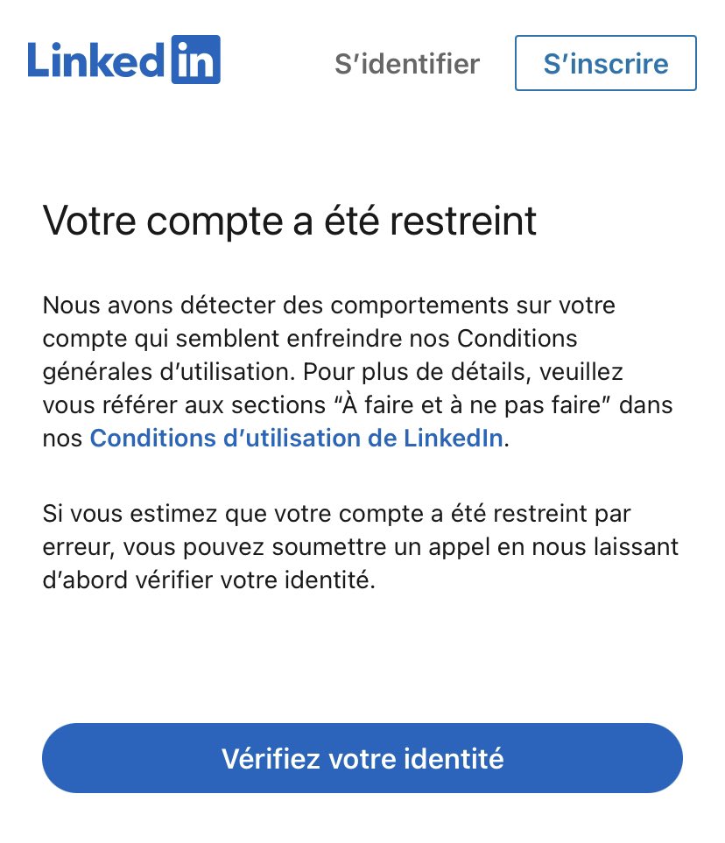The width and height of the screenshot is (725, 843).
Task: Open the S'identifier sign-in link
Action: [x=407, y=64]
